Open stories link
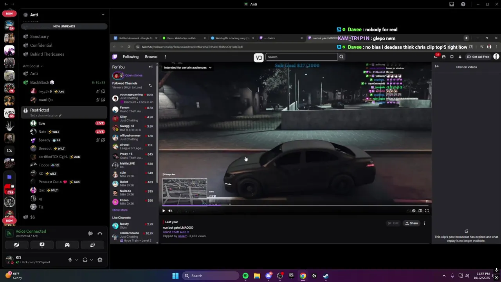 [x=134, y=75]
